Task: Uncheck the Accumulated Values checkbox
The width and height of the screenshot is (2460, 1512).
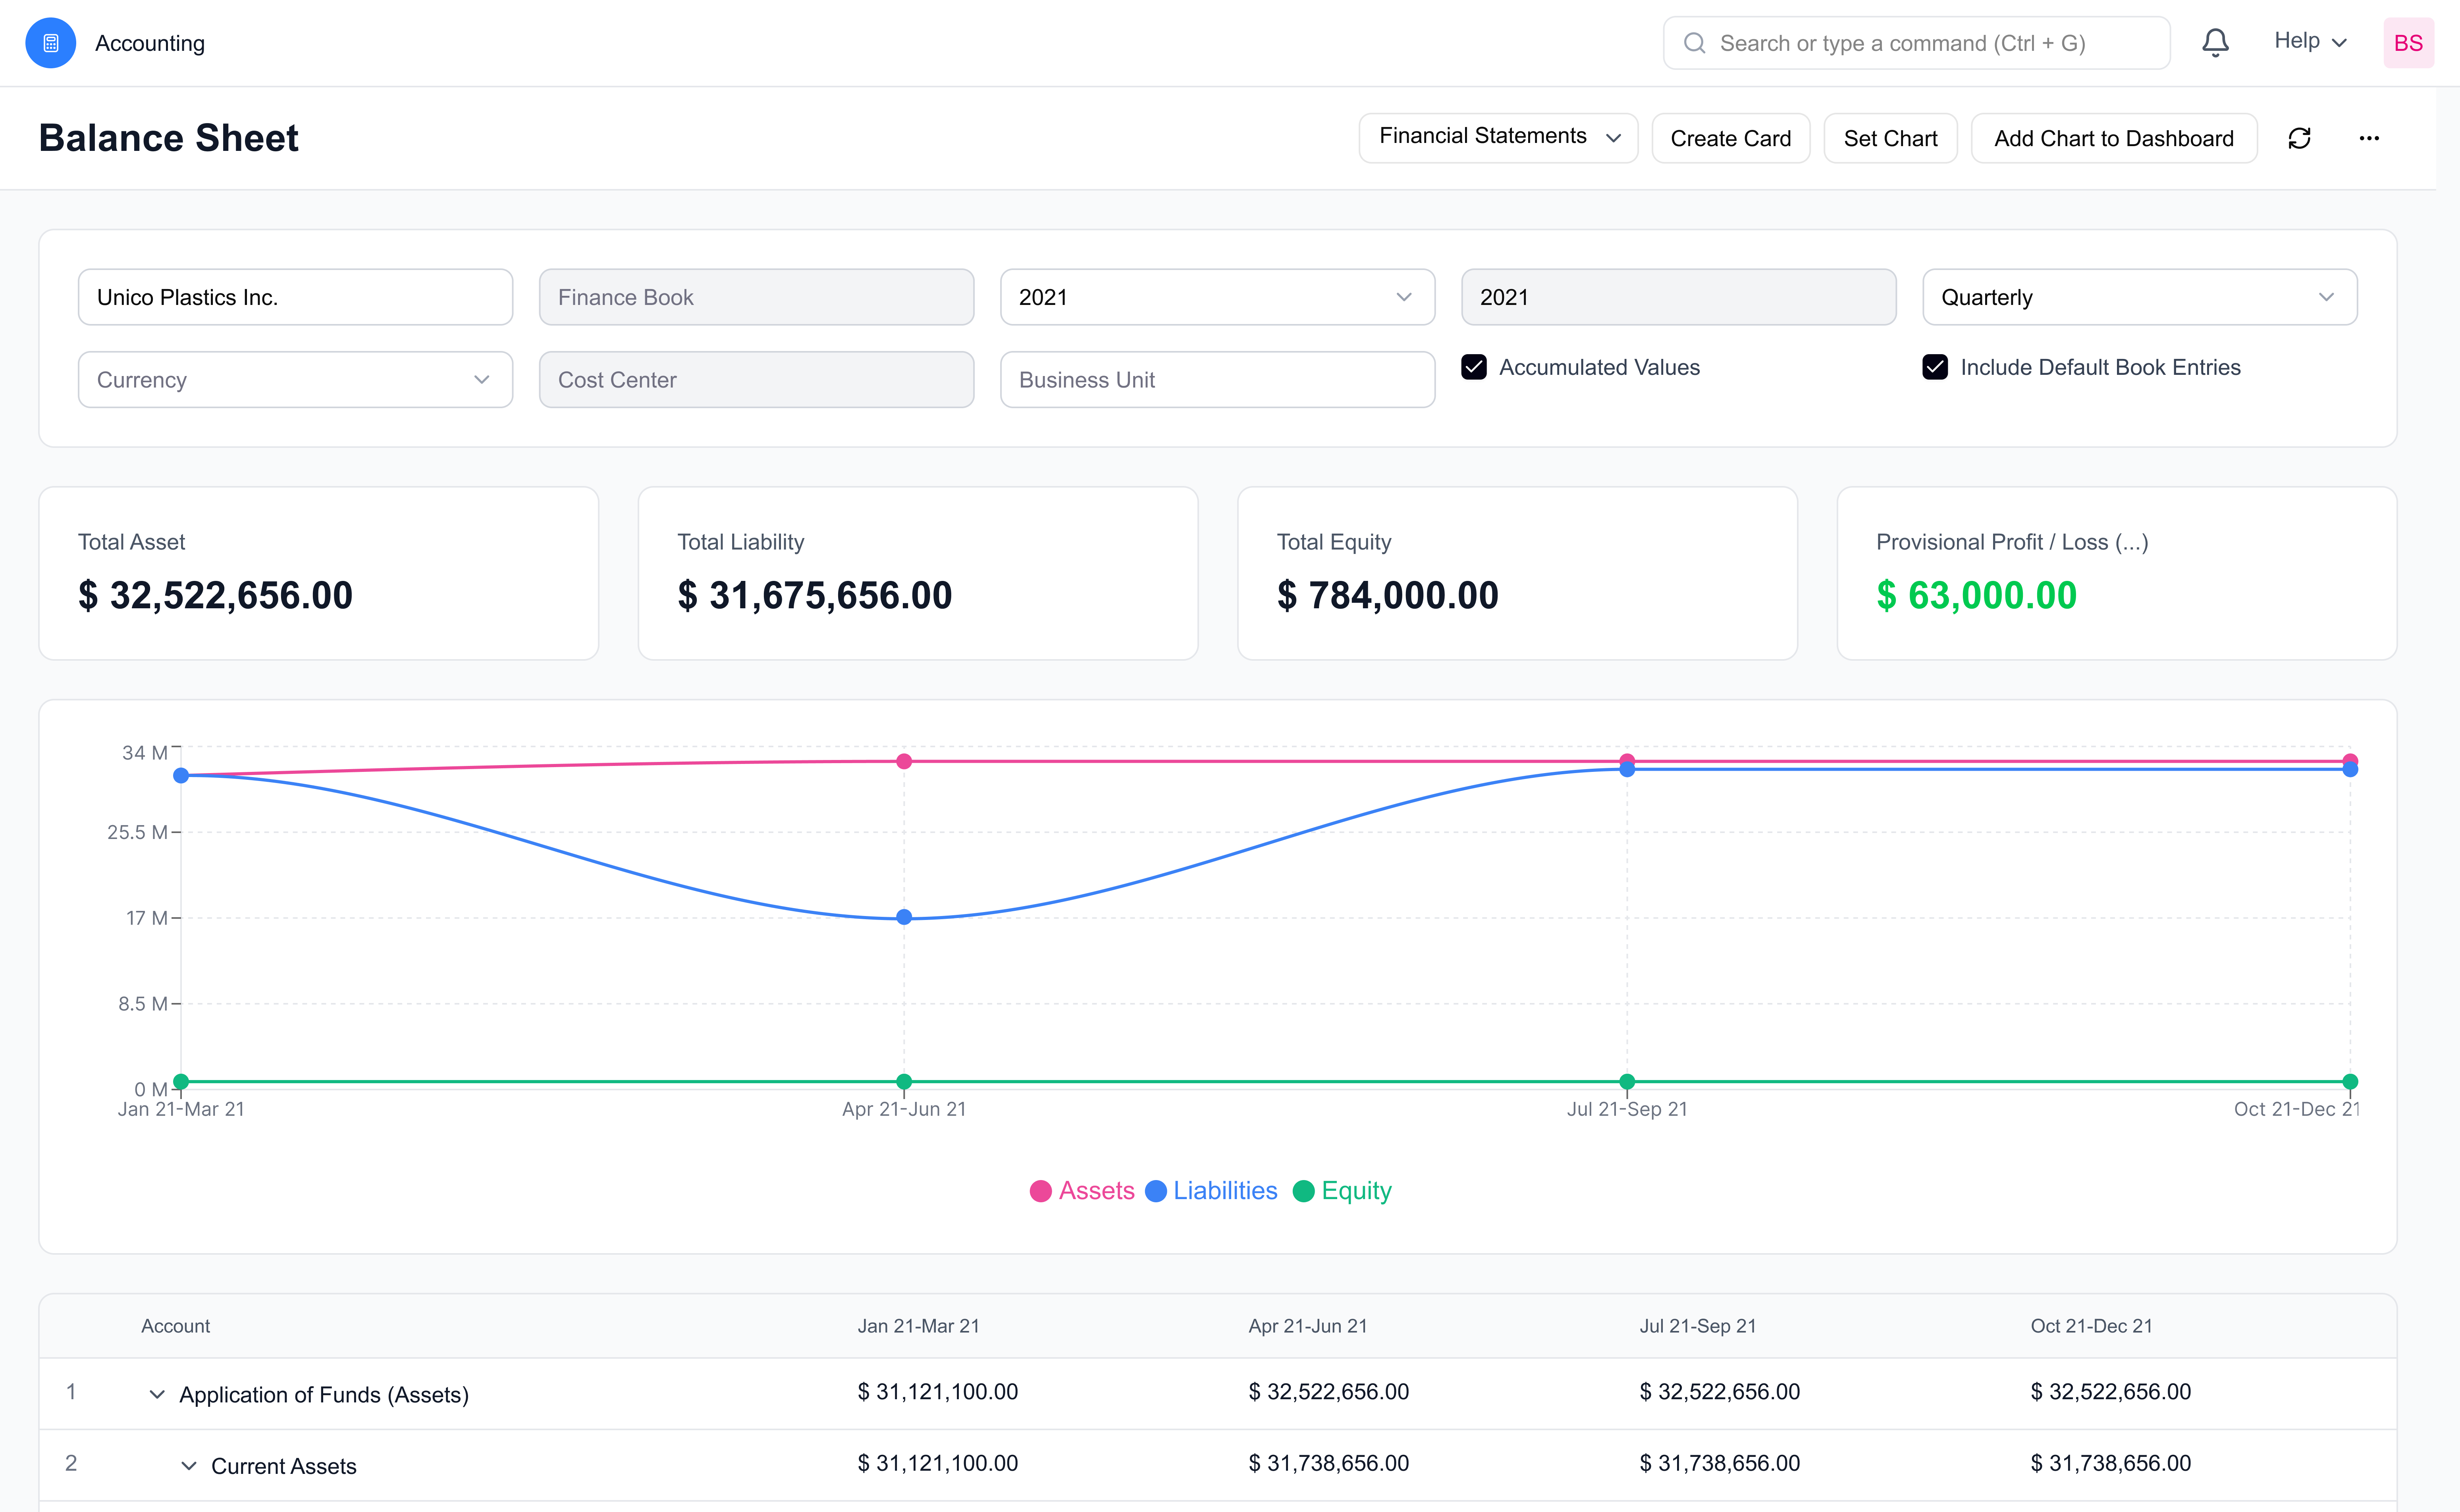Action: pyautogui.click(x=1475, y=367)
